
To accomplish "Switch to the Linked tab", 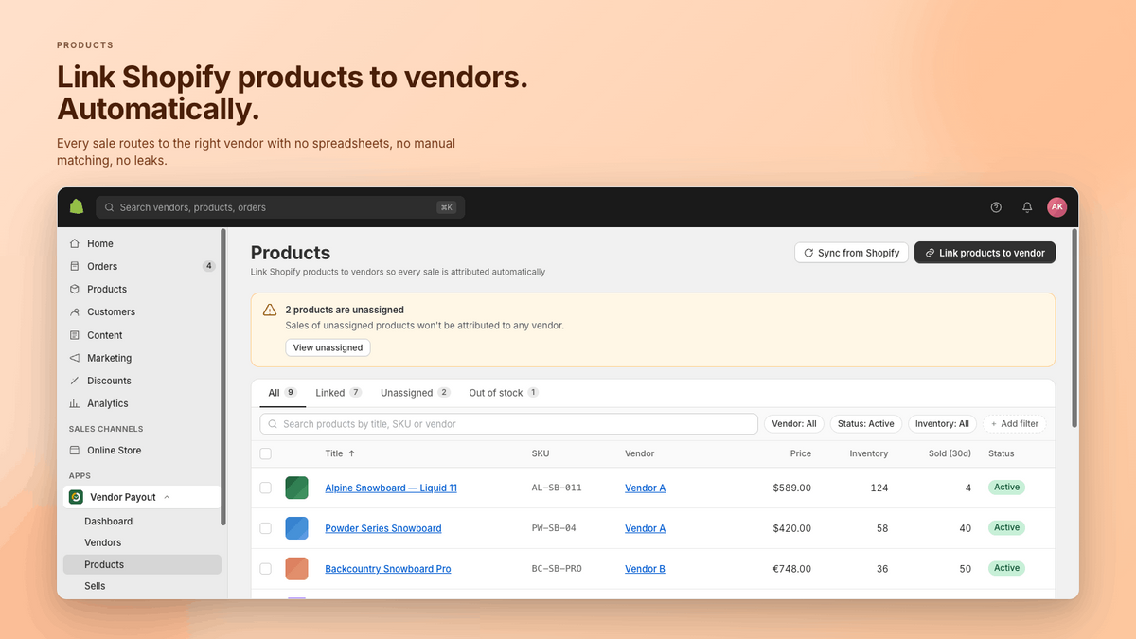I will pos(338,393).
